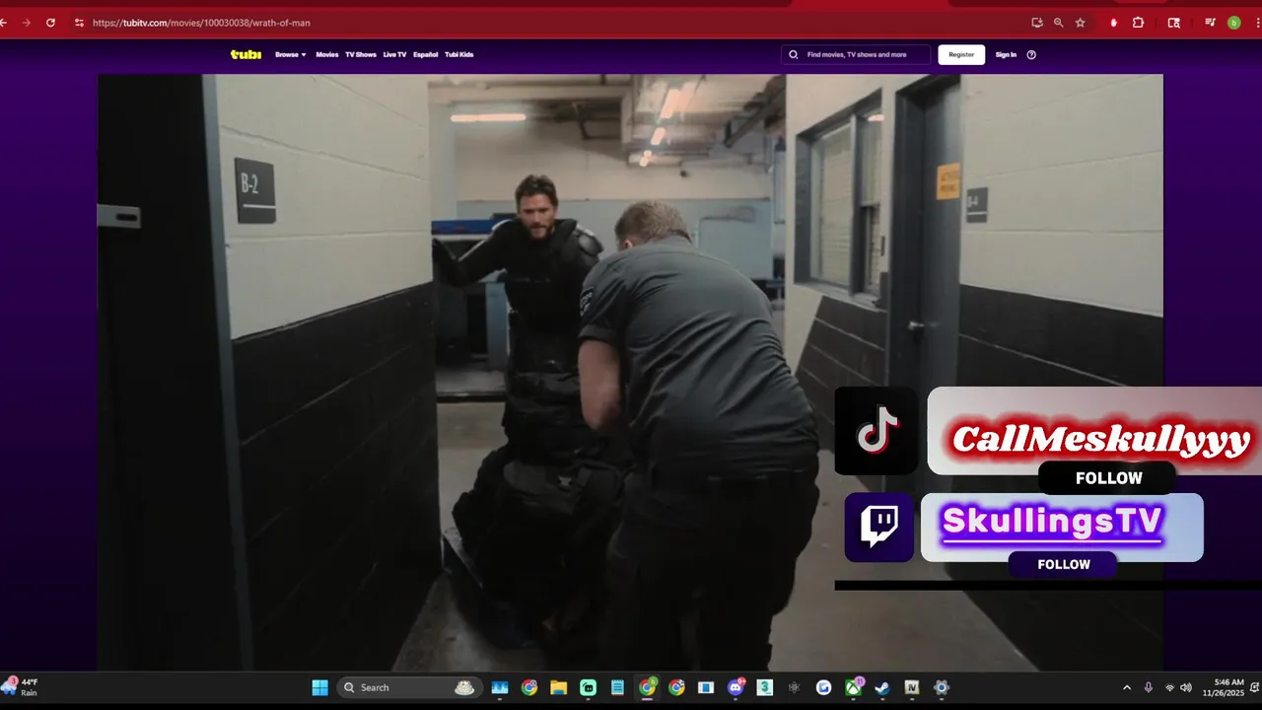
Task: Go back in the browser
Action: (4, 23)
